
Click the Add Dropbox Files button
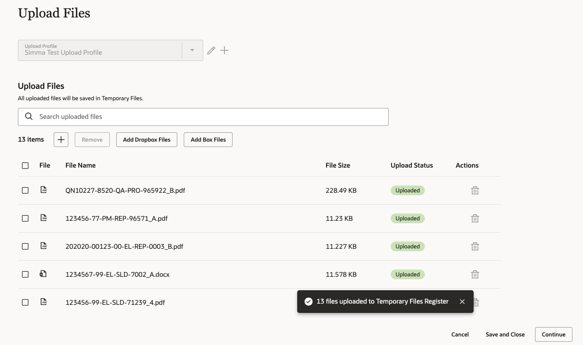(x=147, y=140)
